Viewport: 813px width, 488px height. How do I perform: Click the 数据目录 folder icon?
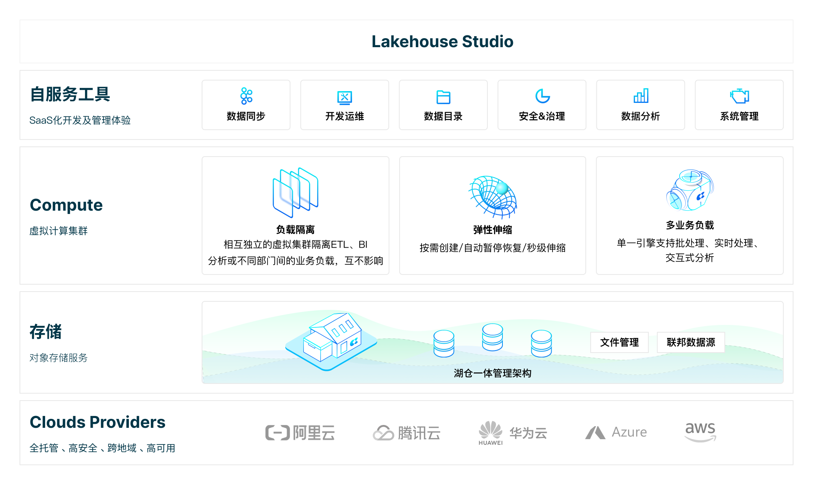point(443,97)
